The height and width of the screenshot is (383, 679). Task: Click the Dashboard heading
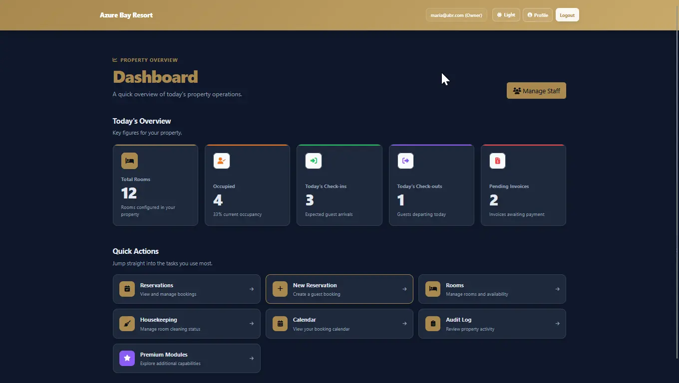(x=155, y=77)
